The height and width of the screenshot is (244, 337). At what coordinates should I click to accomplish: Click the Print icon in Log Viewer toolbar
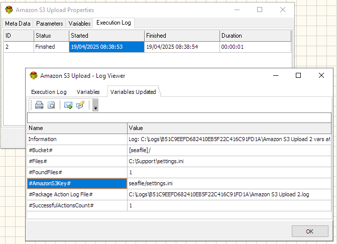[x=39, y=105]
